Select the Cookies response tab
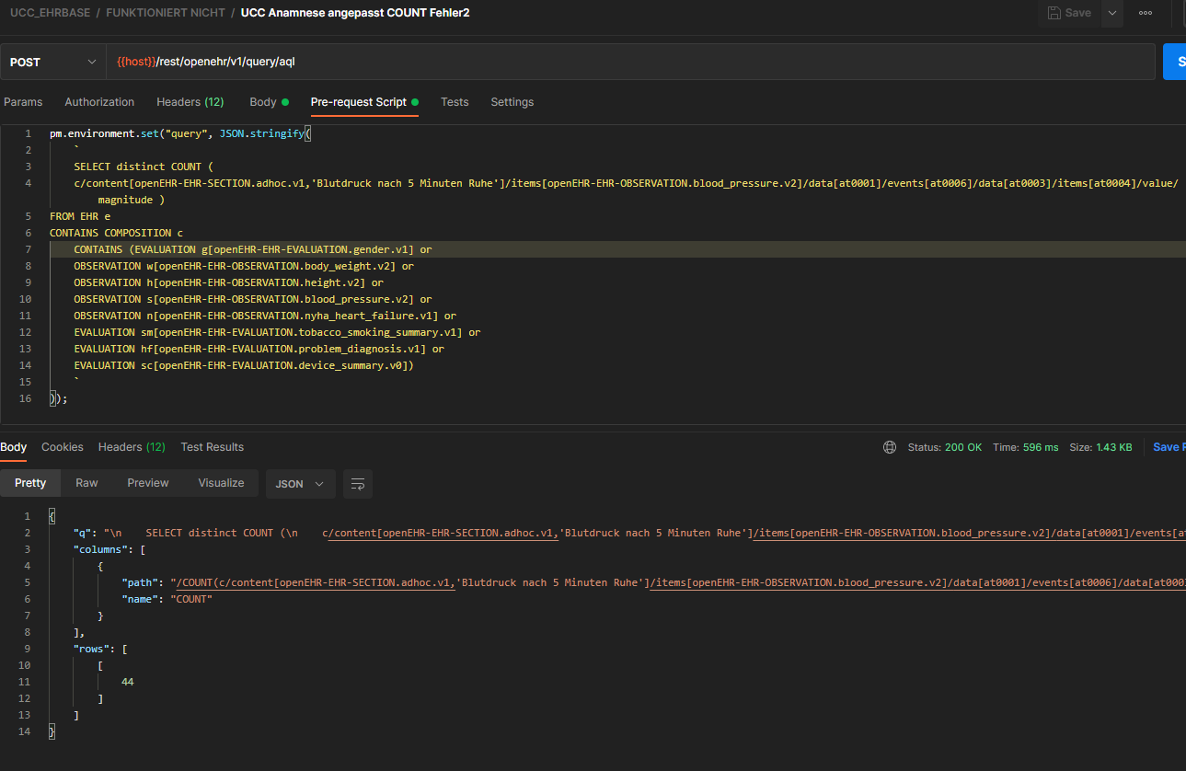This screenshot has height=771, width=1186. pos(62,447)
